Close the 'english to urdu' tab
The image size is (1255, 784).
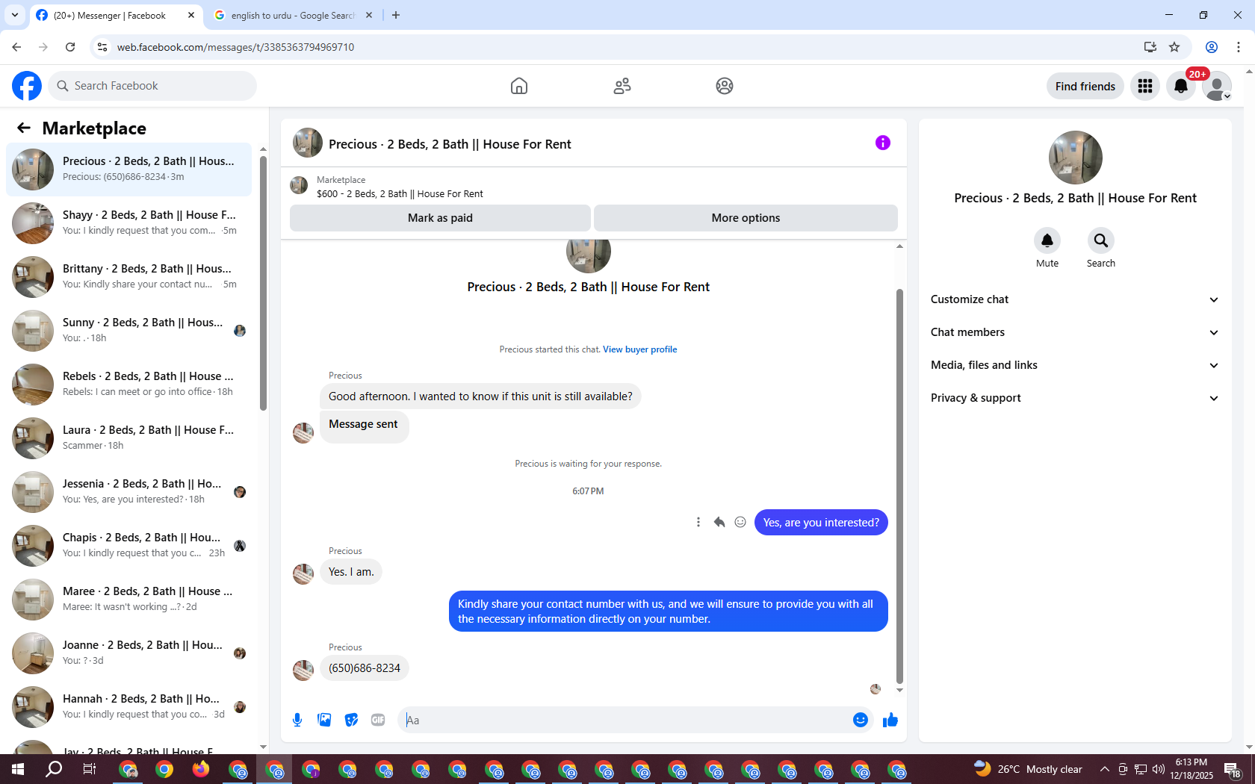coord(369,15)
